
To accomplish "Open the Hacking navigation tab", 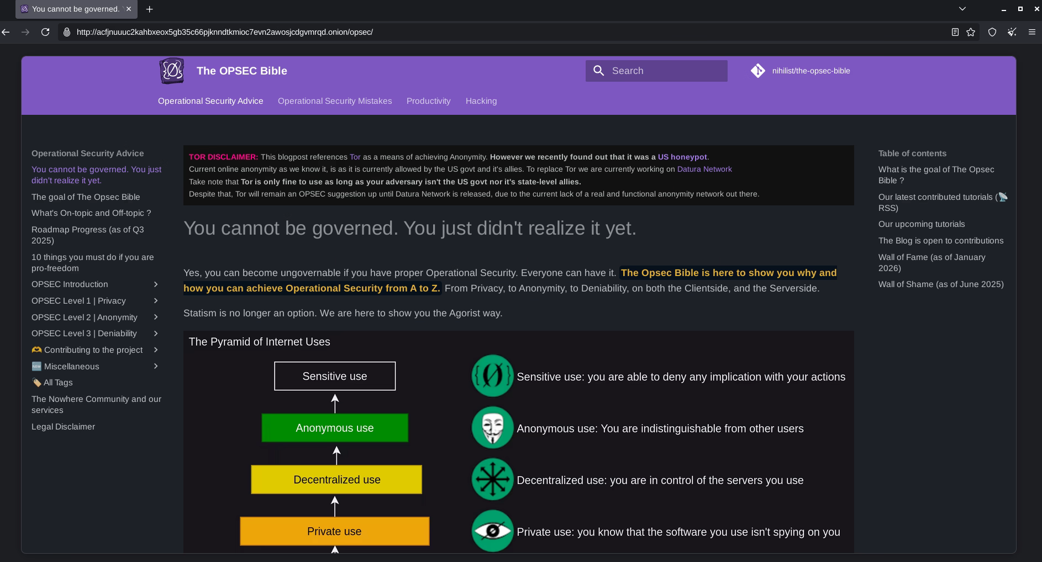I will tap(481, 101).
